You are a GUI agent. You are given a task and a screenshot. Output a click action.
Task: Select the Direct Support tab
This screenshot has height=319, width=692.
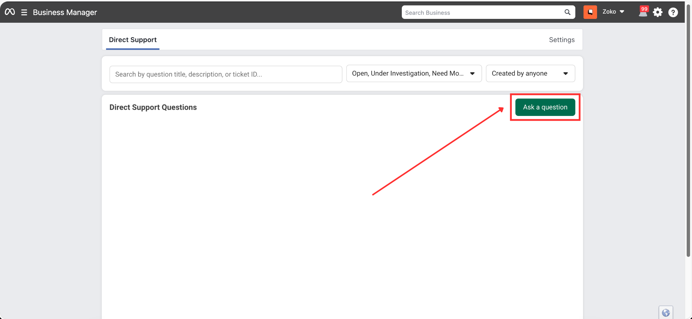click(133, 40)
